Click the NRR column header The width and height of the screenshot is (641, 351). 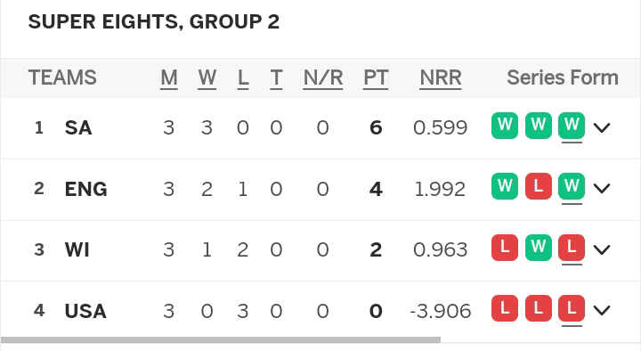[x=441, y=78]
